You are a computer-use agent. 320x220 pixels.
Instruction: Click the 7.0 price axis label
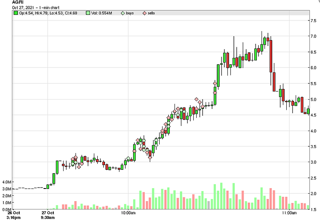point(314,36)
